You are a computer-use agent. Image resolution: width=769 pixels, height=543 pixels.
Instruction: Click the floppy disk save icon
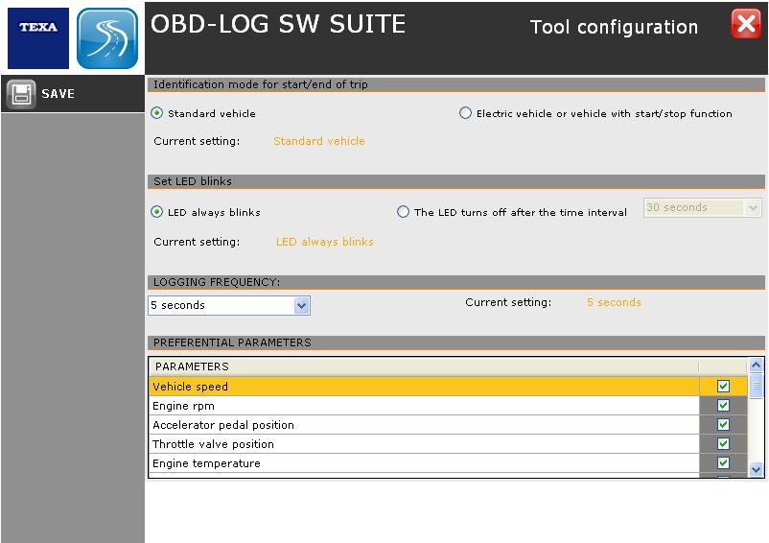[21, 94]
